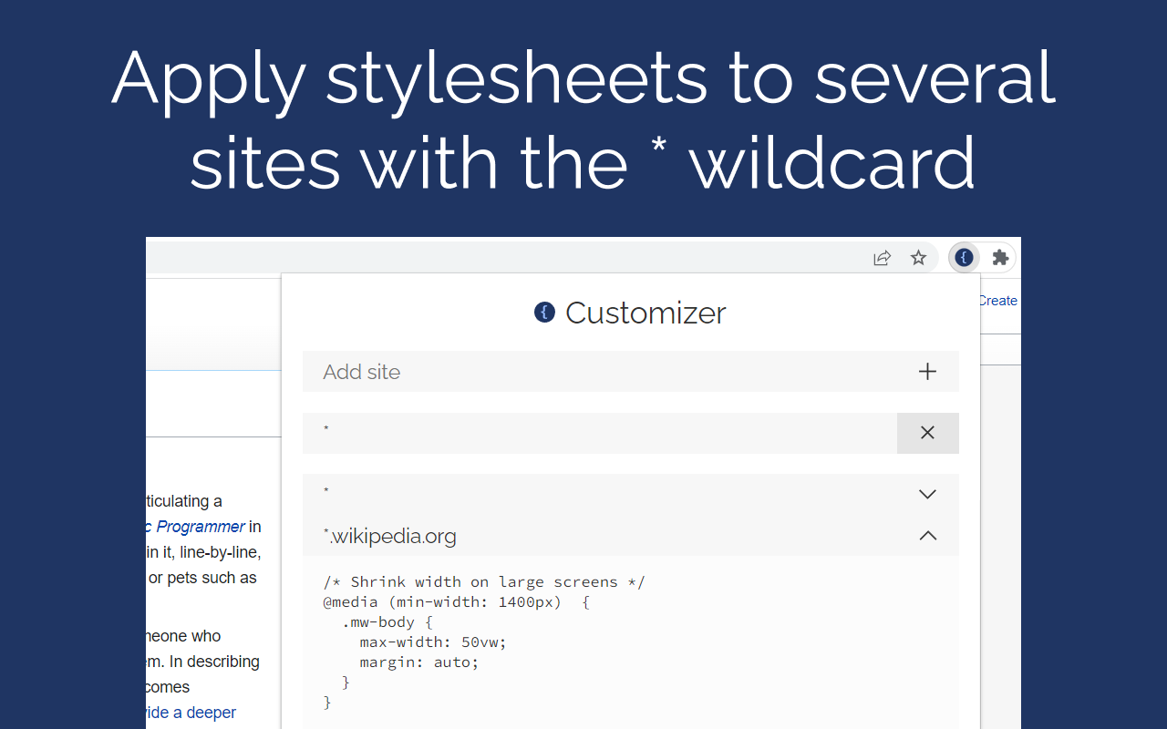The image size is (1167, 729).
Task: Focus the Add site input field
Action: pyautogui.click(x=600, y=372)
